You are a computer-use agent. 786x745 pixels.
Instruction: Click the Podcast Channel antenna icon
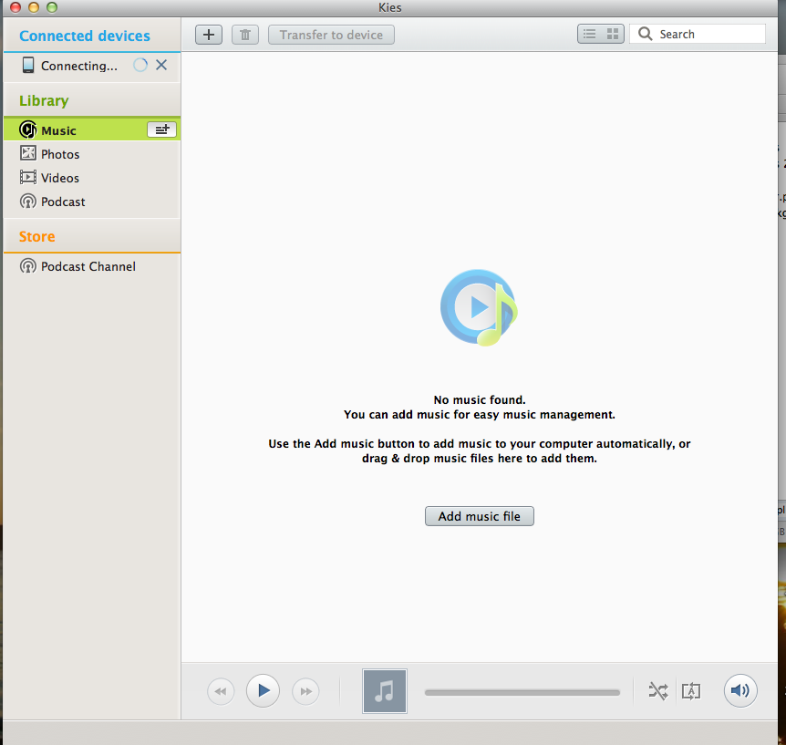pos(28,265)
